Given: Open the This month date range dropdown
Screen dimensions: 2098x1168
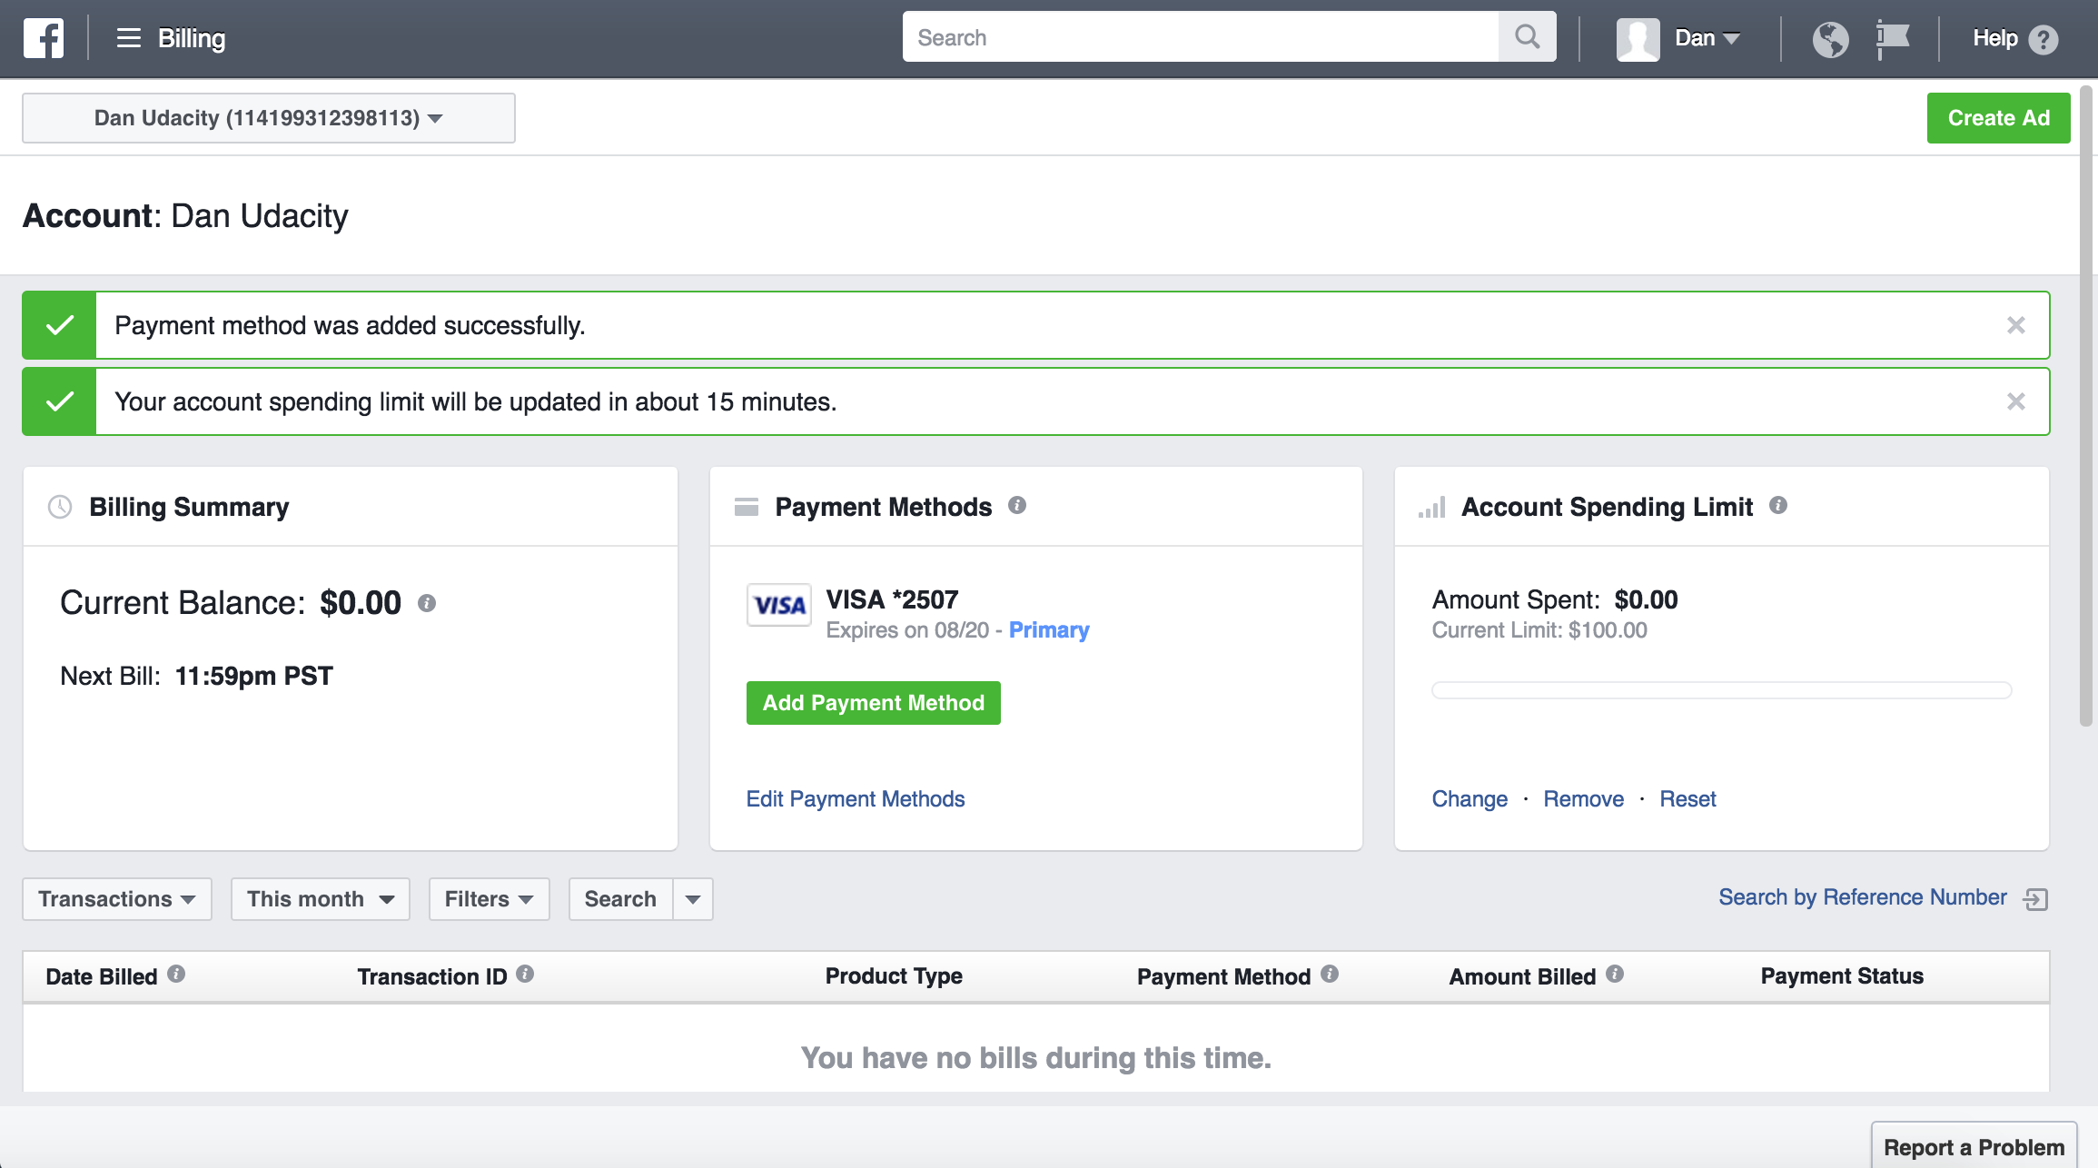Looking at the screenshot, I should pos(320,899).
